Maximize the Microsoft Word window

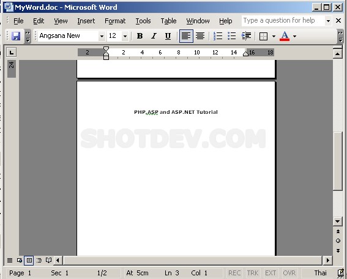[x=327, y=7]
